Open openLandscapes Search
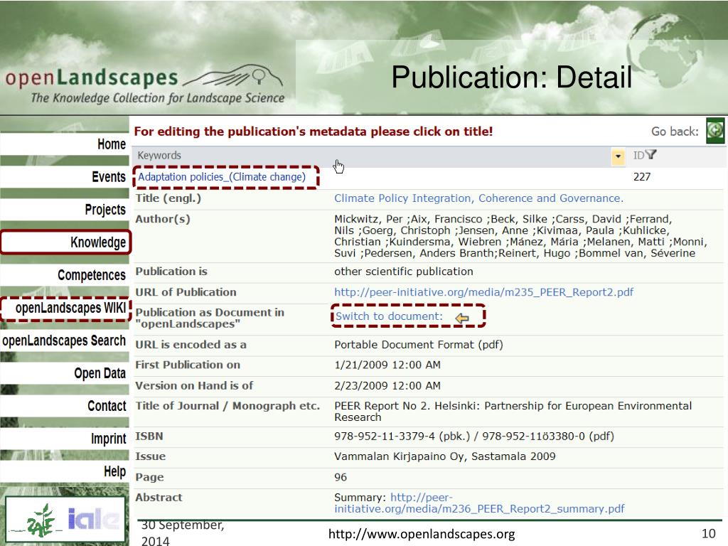Image resolution: width=728 pixels, height=546 pixels. (x=64, y=341)
